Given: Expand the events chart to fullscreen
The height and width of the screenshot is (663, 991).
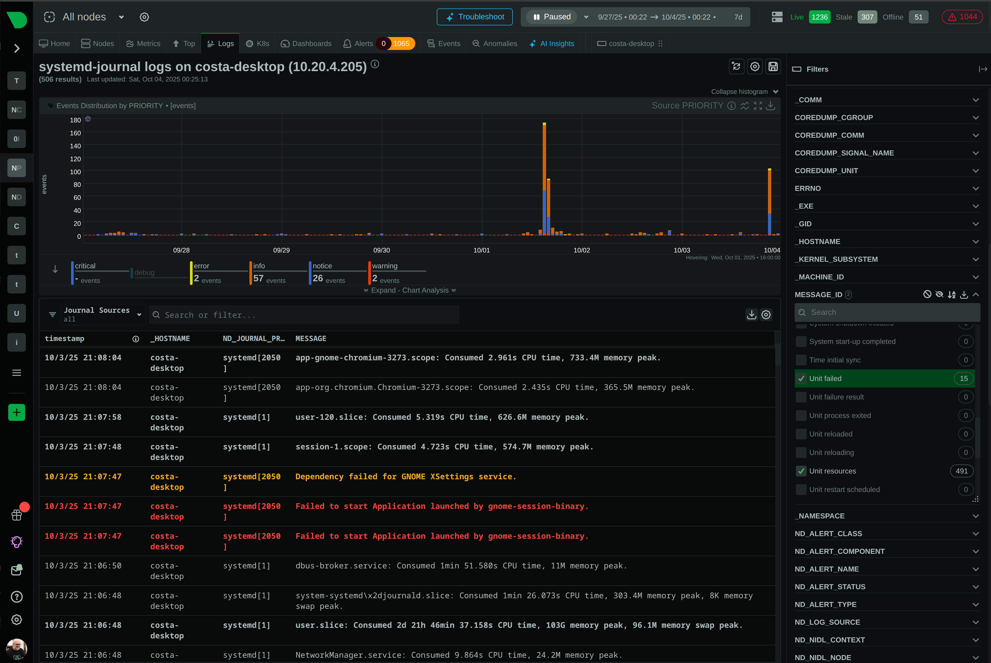Looking at the screenshot, I should (758, 106).
